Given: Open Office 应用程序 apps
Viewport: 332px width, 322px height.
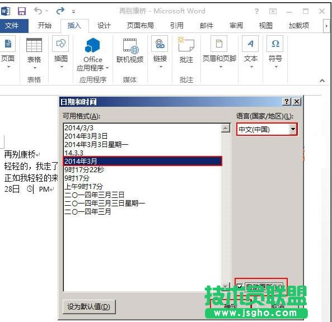Looking at the screenshot, I should pos(92,54).
